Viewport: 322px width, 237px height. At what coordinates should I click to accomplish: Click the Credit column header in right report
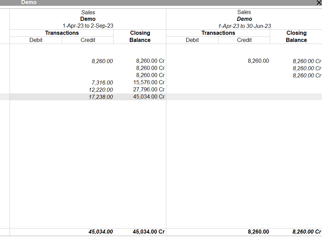(244, 40)
